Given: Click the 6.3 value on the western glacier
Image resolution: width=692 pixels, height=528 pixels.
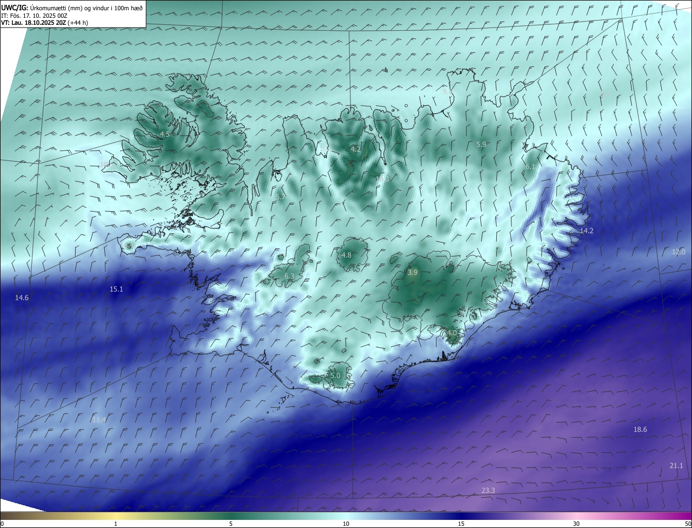Looking at the screenshot, I should pos(289,276).
